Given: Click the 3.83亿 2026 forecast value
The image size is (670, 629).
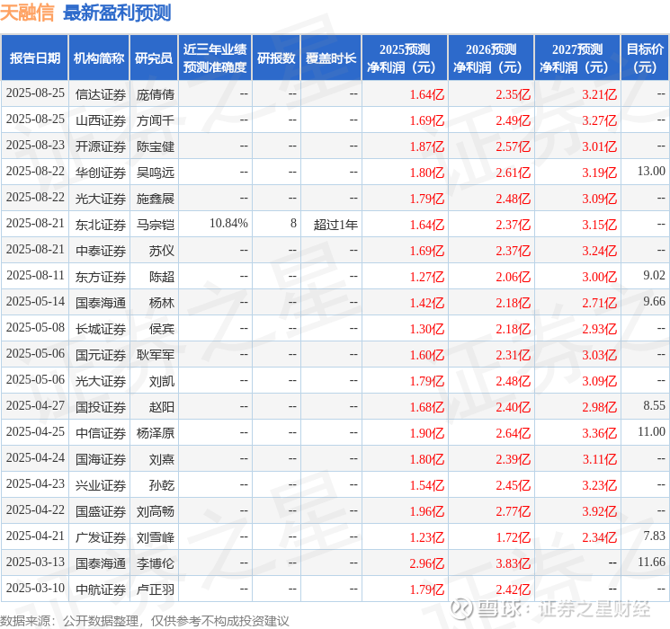Looking at the screenshot, I should [513, 563].
